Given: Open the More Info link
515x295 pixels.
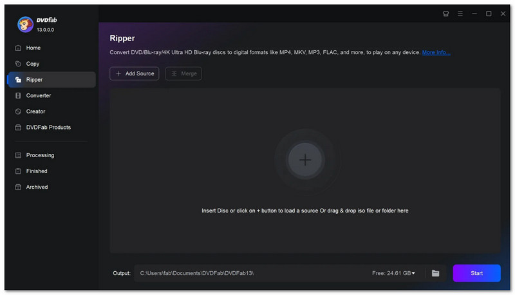Looking at the screenshot, I should pos(436,53).
